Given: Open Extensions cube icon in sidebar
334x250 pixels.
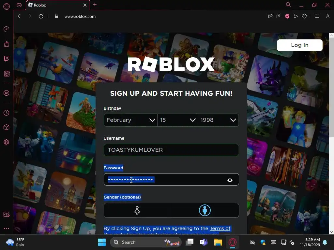Looking at the screenshot, I should pos(7,127).
